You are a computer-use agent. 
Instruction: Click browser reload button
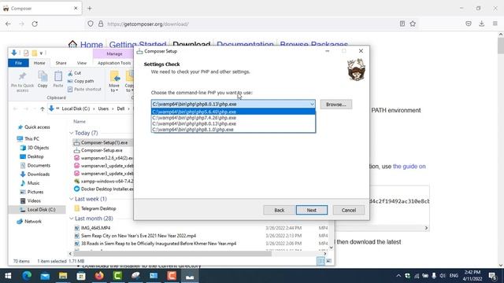[x=35, y=24]
